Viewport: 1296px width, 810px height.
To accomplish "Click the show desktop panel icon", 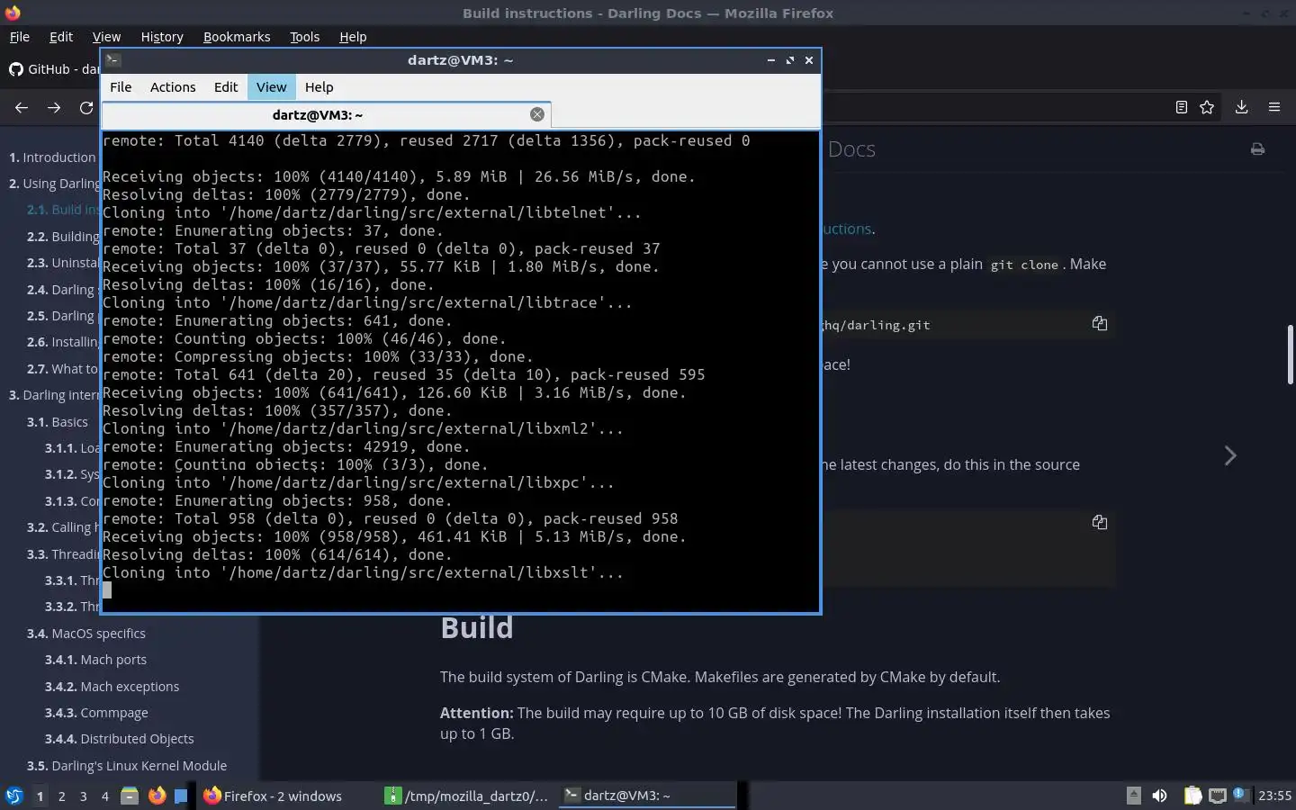I will [181, 796].
